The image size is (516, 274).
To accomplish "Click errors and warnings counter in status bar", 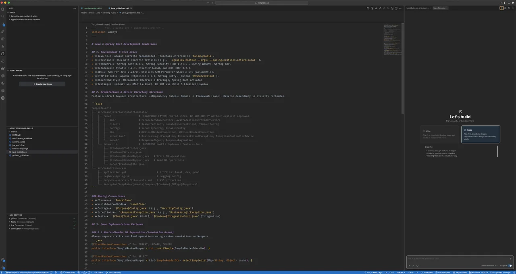I will (x=84, y=272).
